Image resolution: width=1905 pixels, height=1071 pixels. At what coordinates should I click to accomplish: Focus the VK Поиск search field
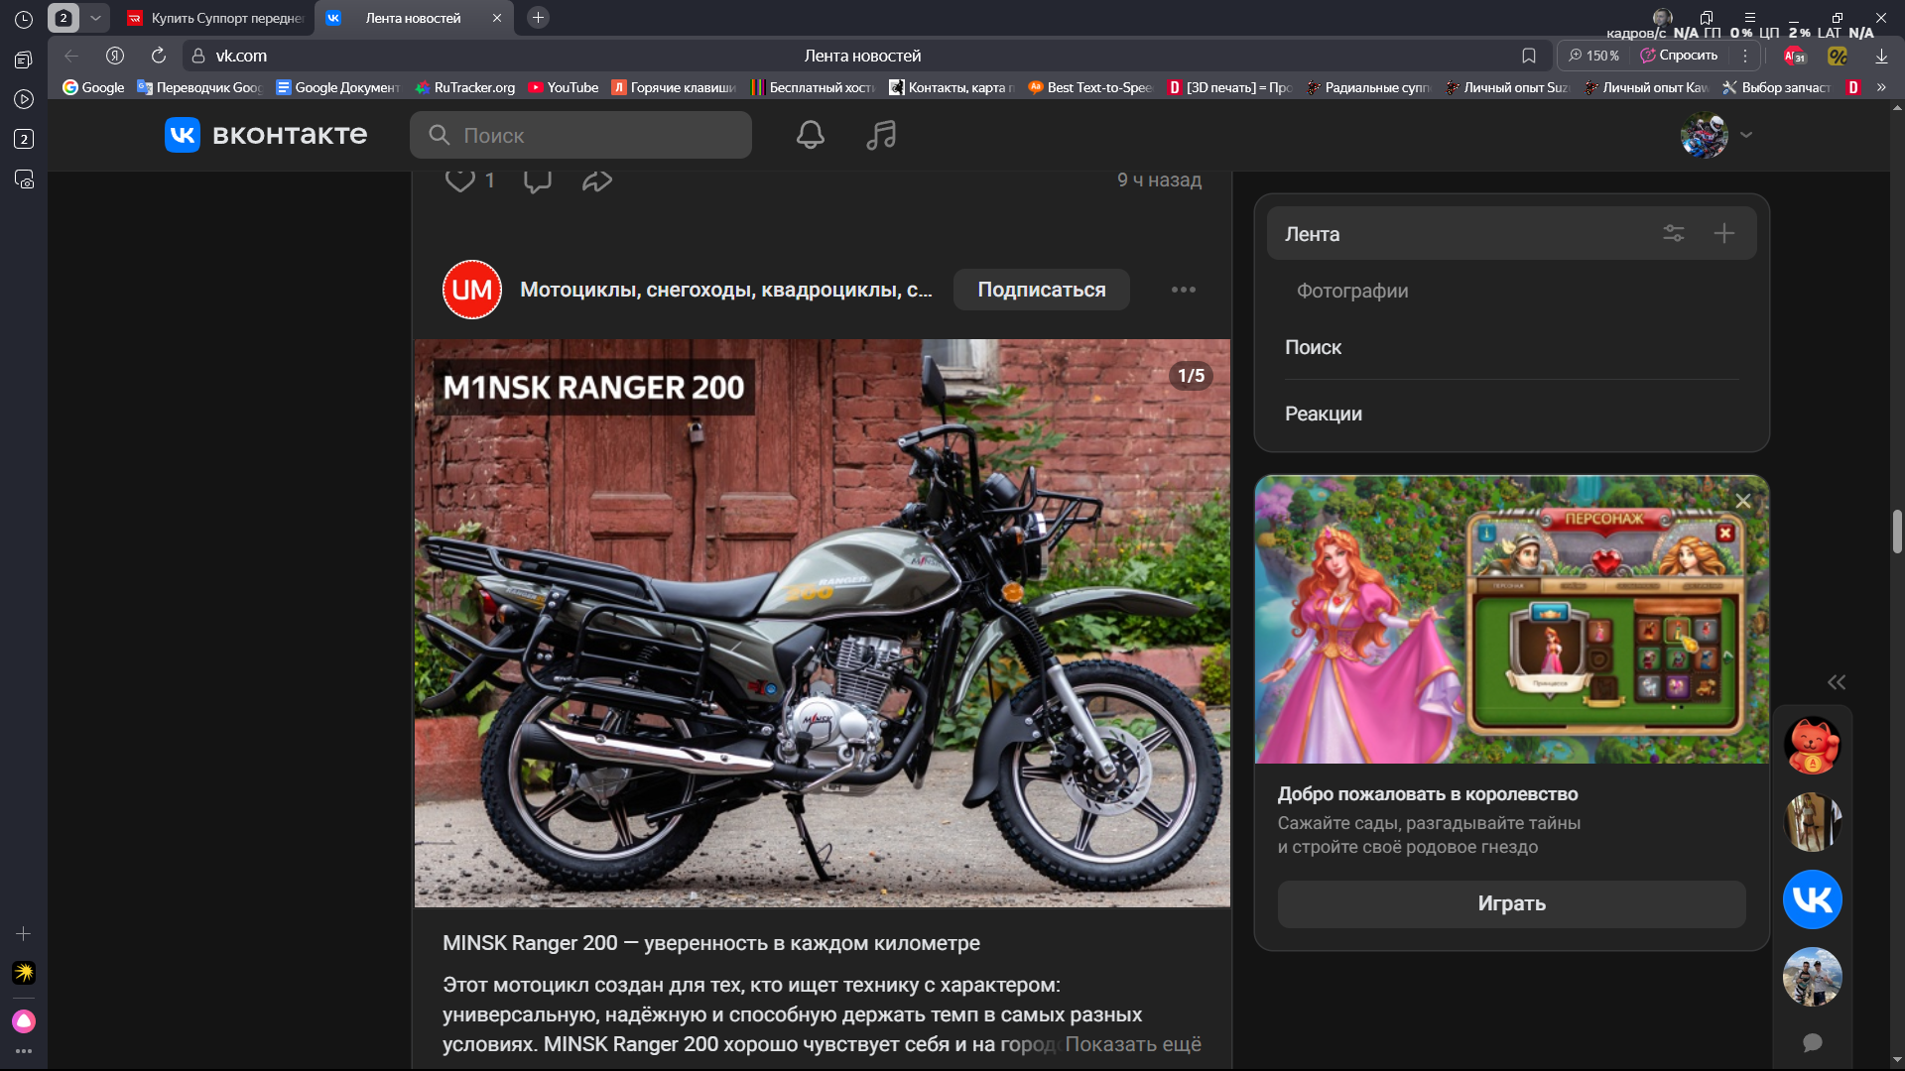pyautogui.click(x=580, y=135)
